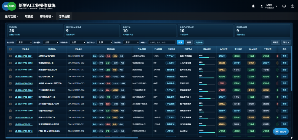Image resolution: width=298 pixels, height=140 pixels.
Task: Click 查看 for 三号线设备改造项目
Action: [284, 90]
